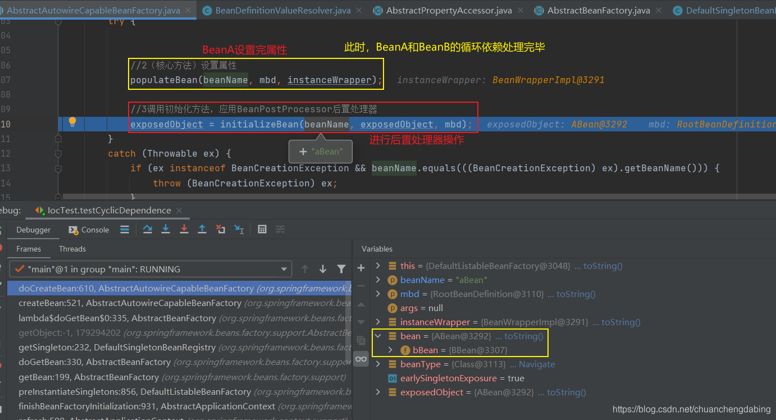Click the Step Into debugger icon
Image resolution: width=776 pixels, height=420 pixels.
[166, 229]
